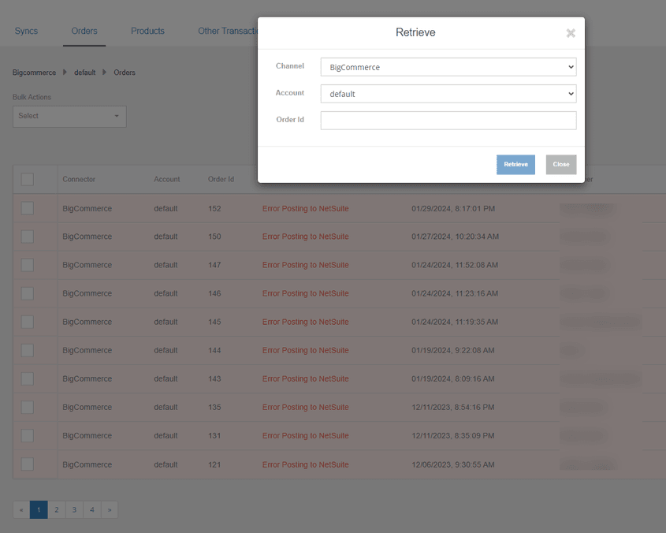Click BigCommerce connector cell of order 152
666x533 pixels.
tap(87, 209)
